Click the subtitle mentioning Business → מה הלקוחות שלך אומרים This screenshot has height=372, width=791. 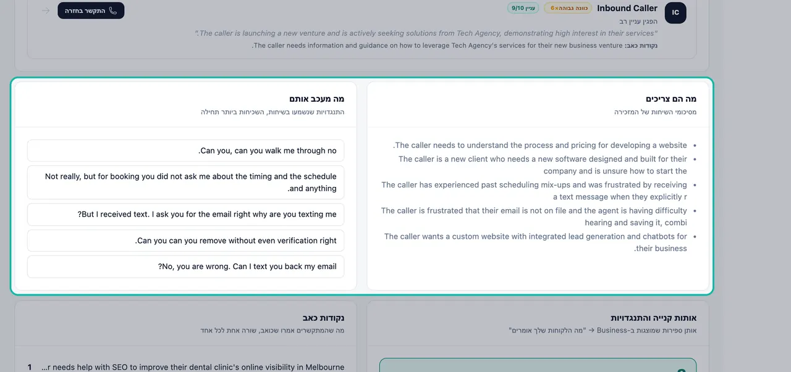tap(603, 331)
